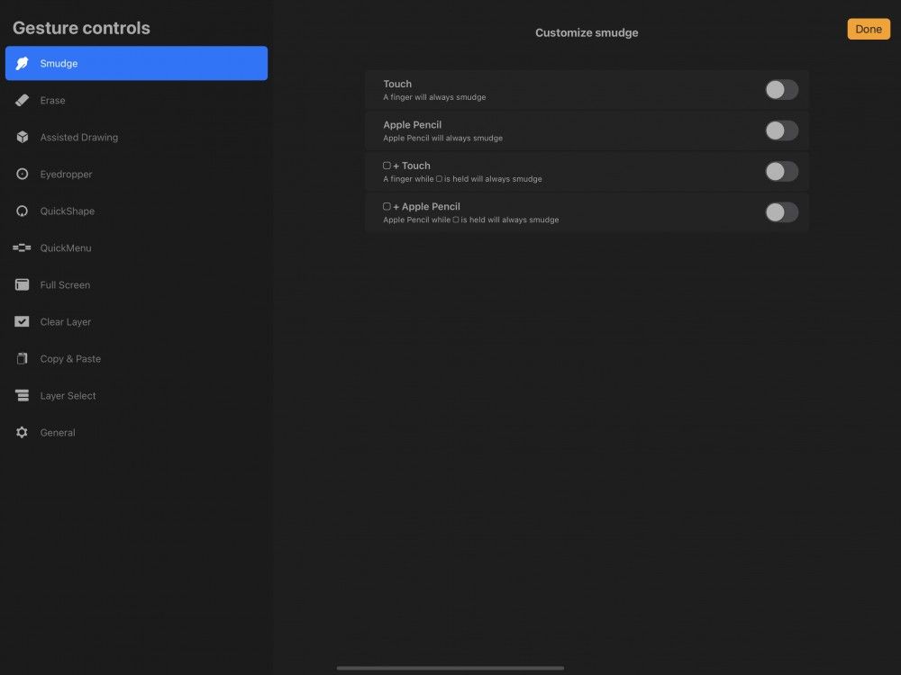Click the Erase eraser icon

click(22, 101)
